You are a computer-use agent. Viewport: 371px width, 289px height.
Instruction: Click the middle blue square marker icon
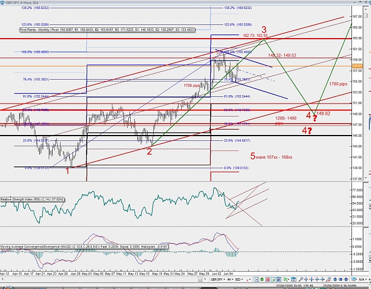click(341, 279)
